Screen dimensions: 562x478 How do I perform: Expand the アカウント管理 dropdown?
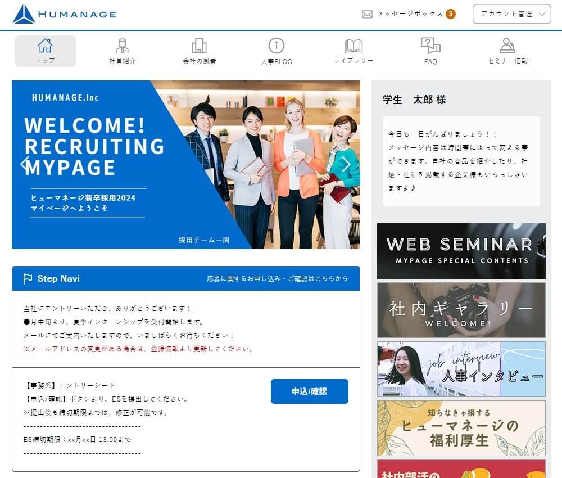(x=511, y=14)
